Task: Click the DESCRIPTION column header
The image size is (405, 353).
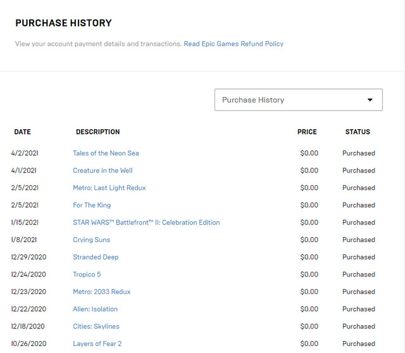Action: click(x=98, y=132)
